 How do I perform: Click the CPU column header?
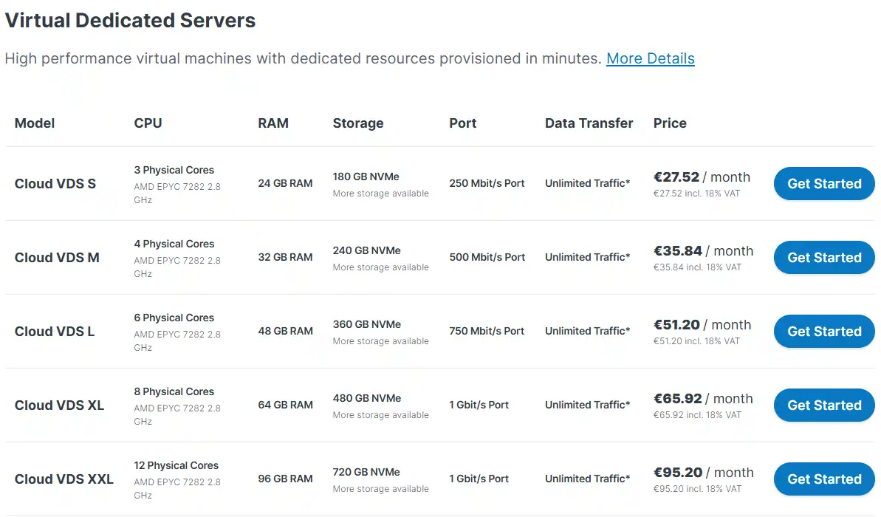(148, 123)
